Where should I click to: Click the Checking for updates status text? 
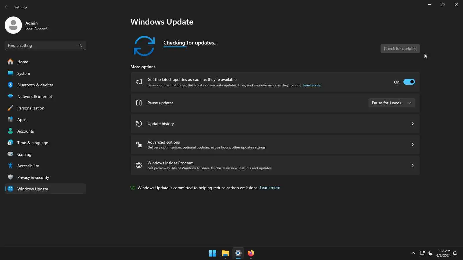(190, 43)
